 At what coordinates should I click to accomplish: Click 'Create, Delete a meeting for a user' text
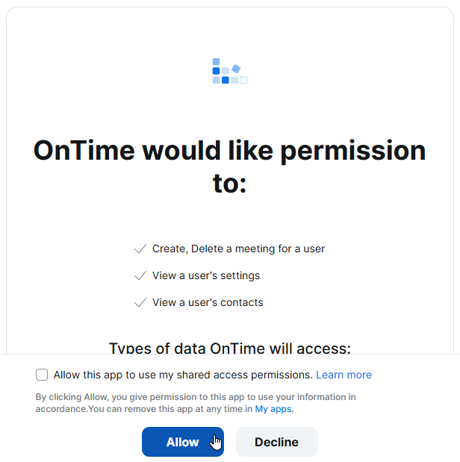238,249
